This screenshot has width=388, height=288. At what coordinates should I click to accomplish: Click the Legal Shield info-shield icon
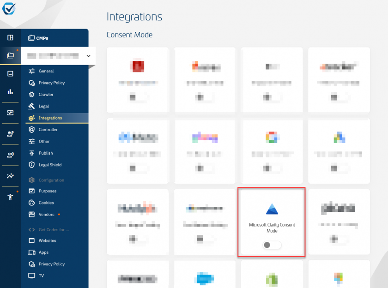[31, 165]
